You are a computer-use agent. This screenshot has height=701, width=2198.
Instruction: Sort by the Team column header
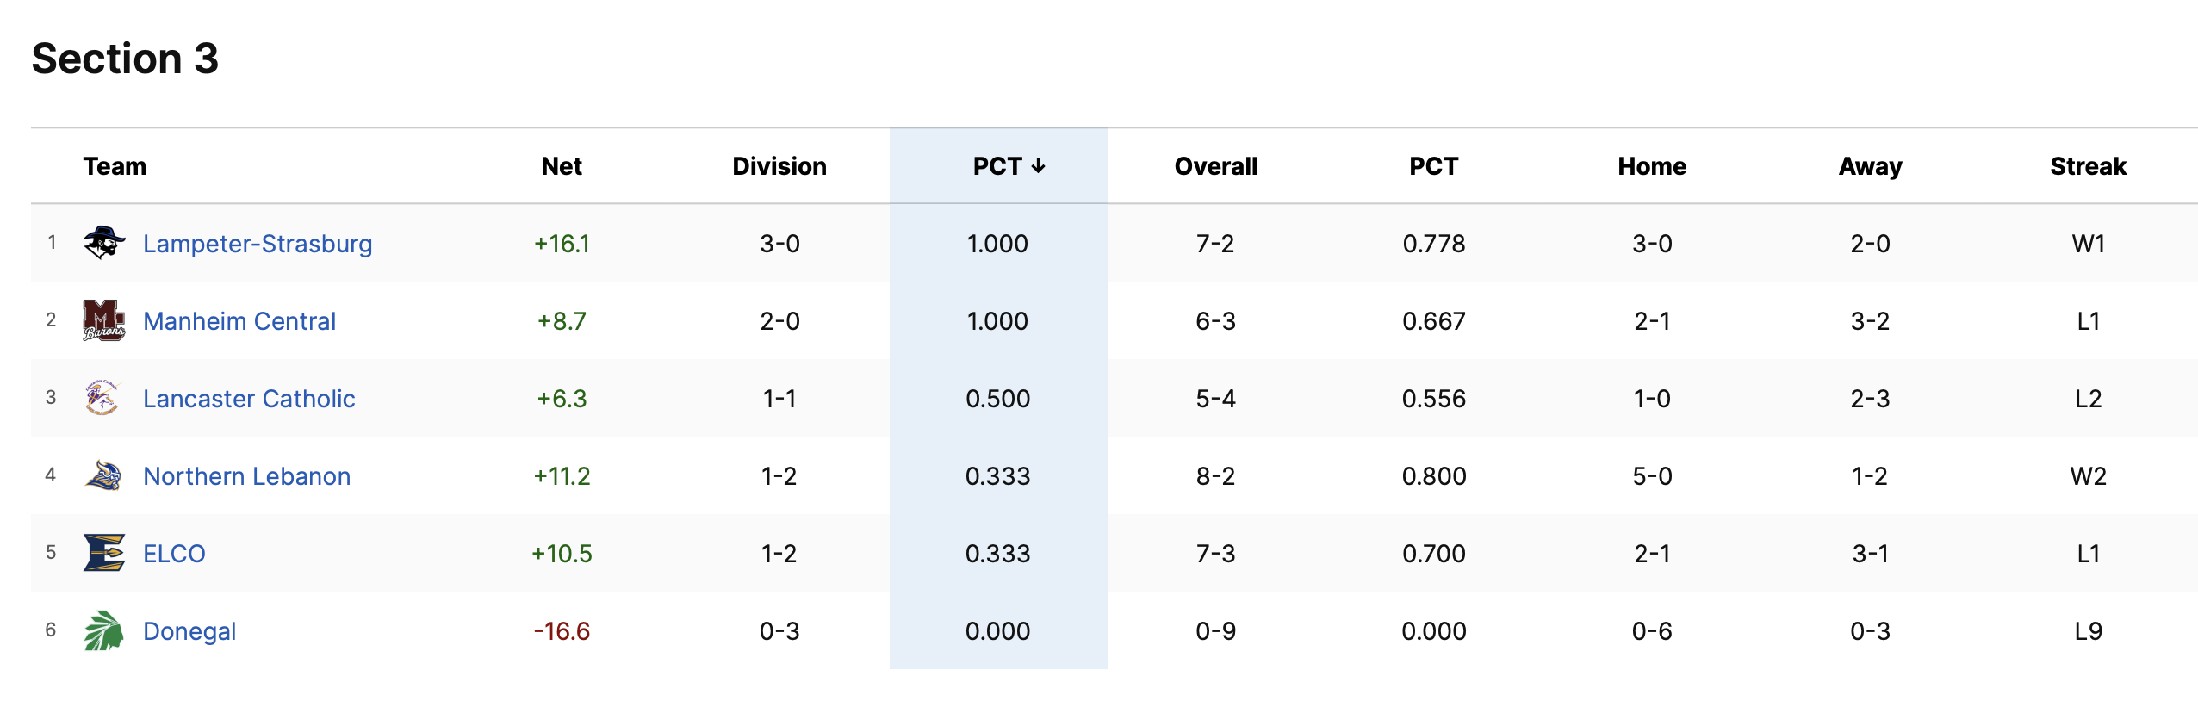(x=115, y=166)
